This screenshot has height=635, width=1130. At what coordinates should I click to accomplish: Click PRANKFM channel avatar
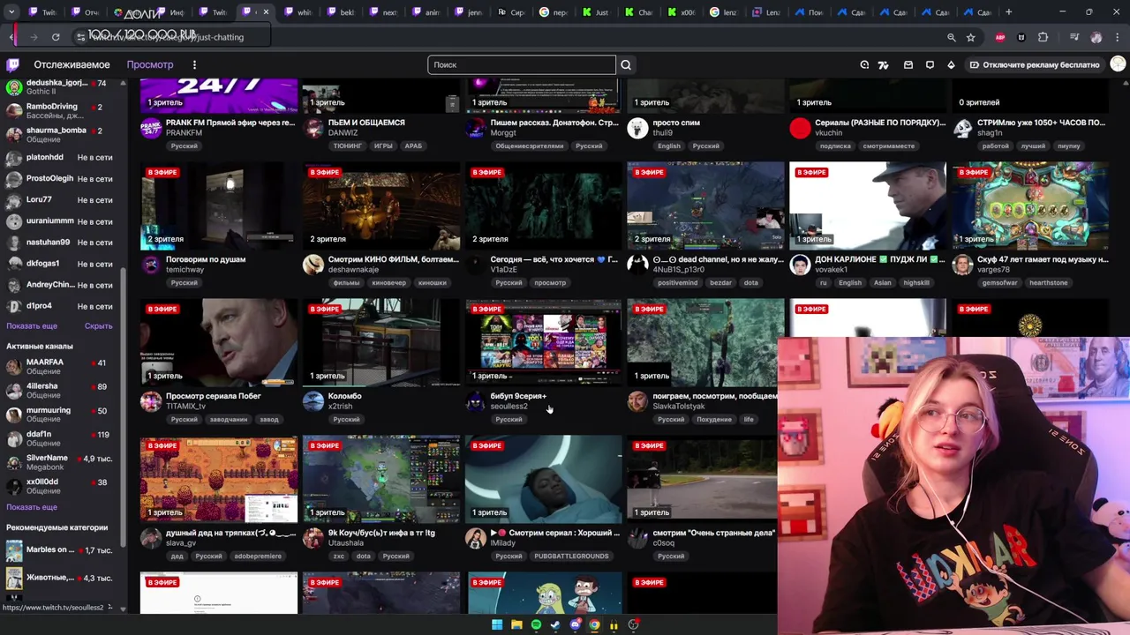[151, 128]
